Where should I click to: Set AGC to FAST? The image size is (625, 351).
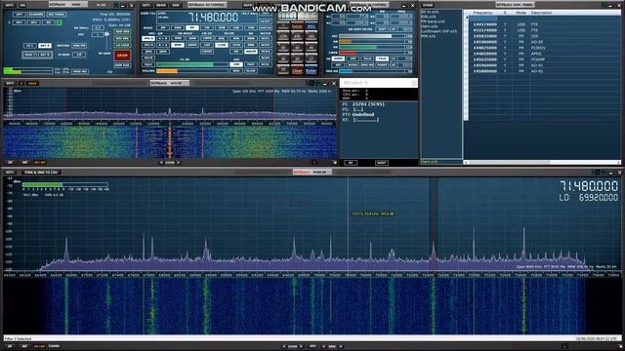click(251, 64)
